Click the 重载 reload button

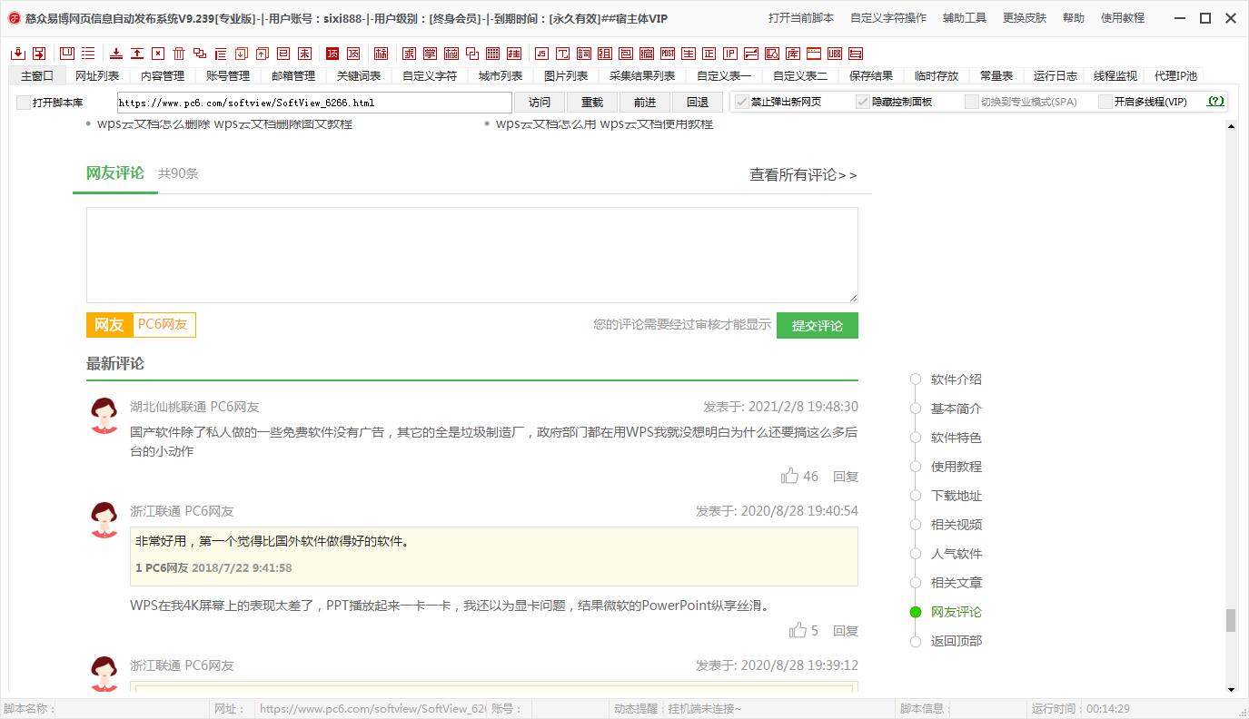pyautogui.click(x=592, y=102)
